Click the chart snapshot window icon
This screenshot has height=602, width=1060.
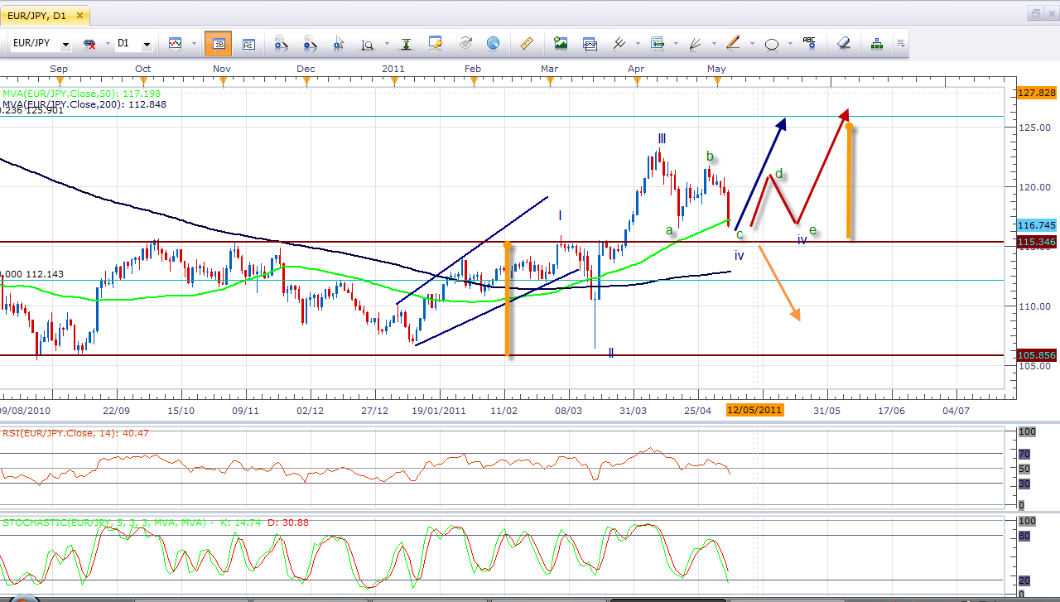590,44
